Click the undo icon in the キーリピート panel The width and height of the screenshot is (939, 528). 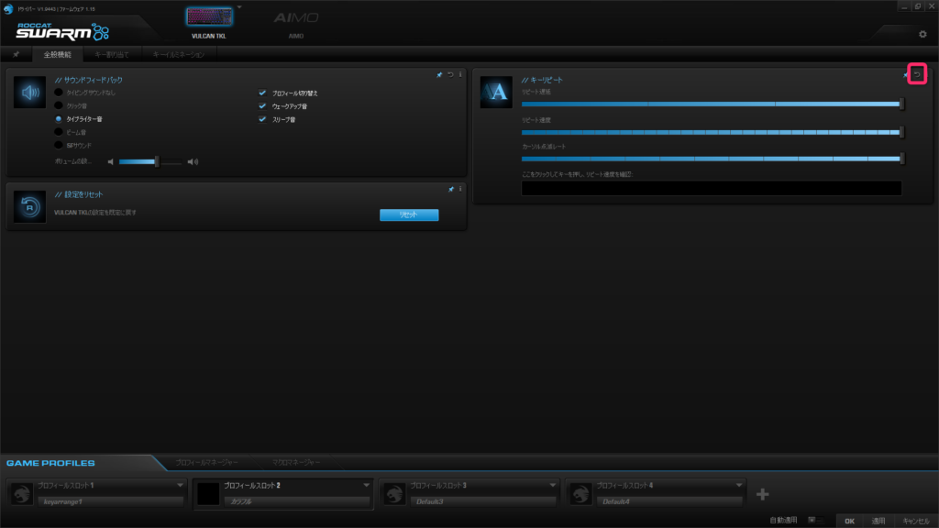pyautogui.click(x=917, y=74)
